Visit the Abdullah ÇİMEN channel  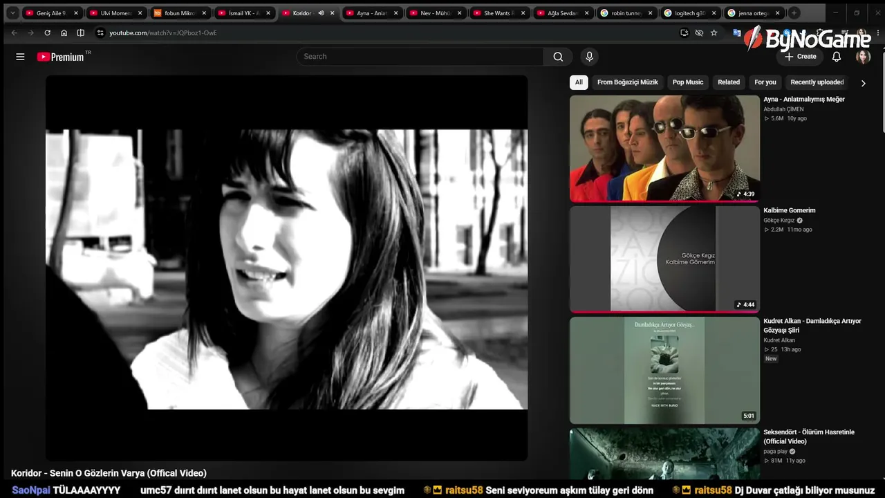pos(783,109)
